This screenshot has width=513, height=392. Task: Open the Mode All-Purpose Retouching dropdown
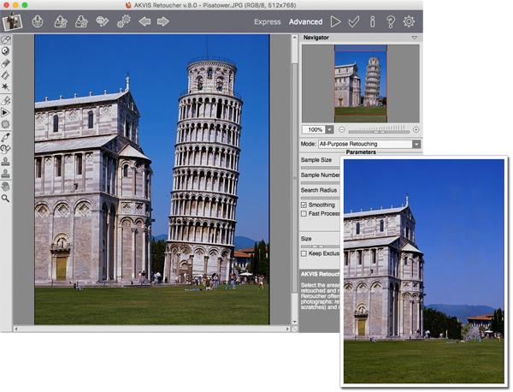click(369, 144)
